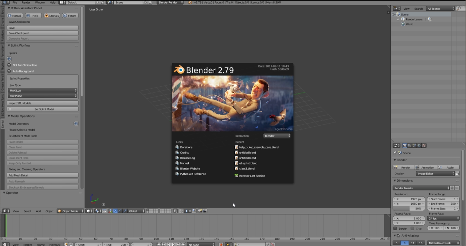Click the Save Checkpoint button
The width and height of the screenshot is (466, 246).
coord(43,33)
